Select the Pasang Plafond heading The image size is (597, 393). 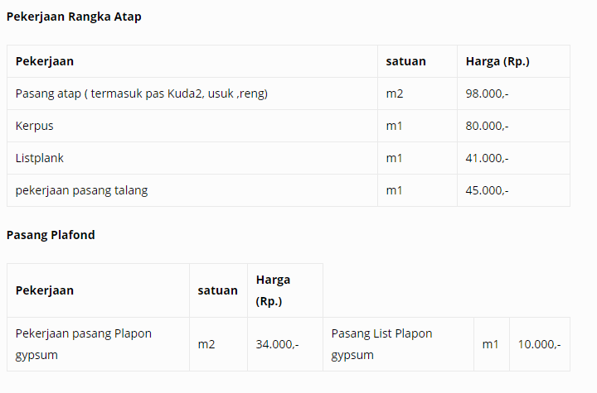click(51, 235)
